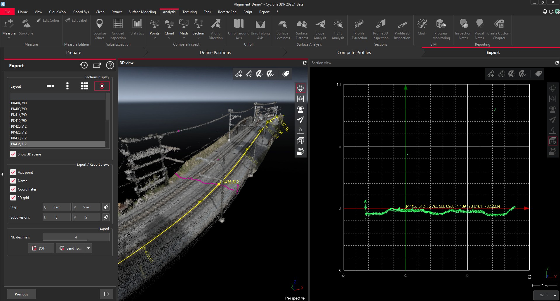Open the Send To dropdown arrow
560x301 pixels.
tap(88, 248)
